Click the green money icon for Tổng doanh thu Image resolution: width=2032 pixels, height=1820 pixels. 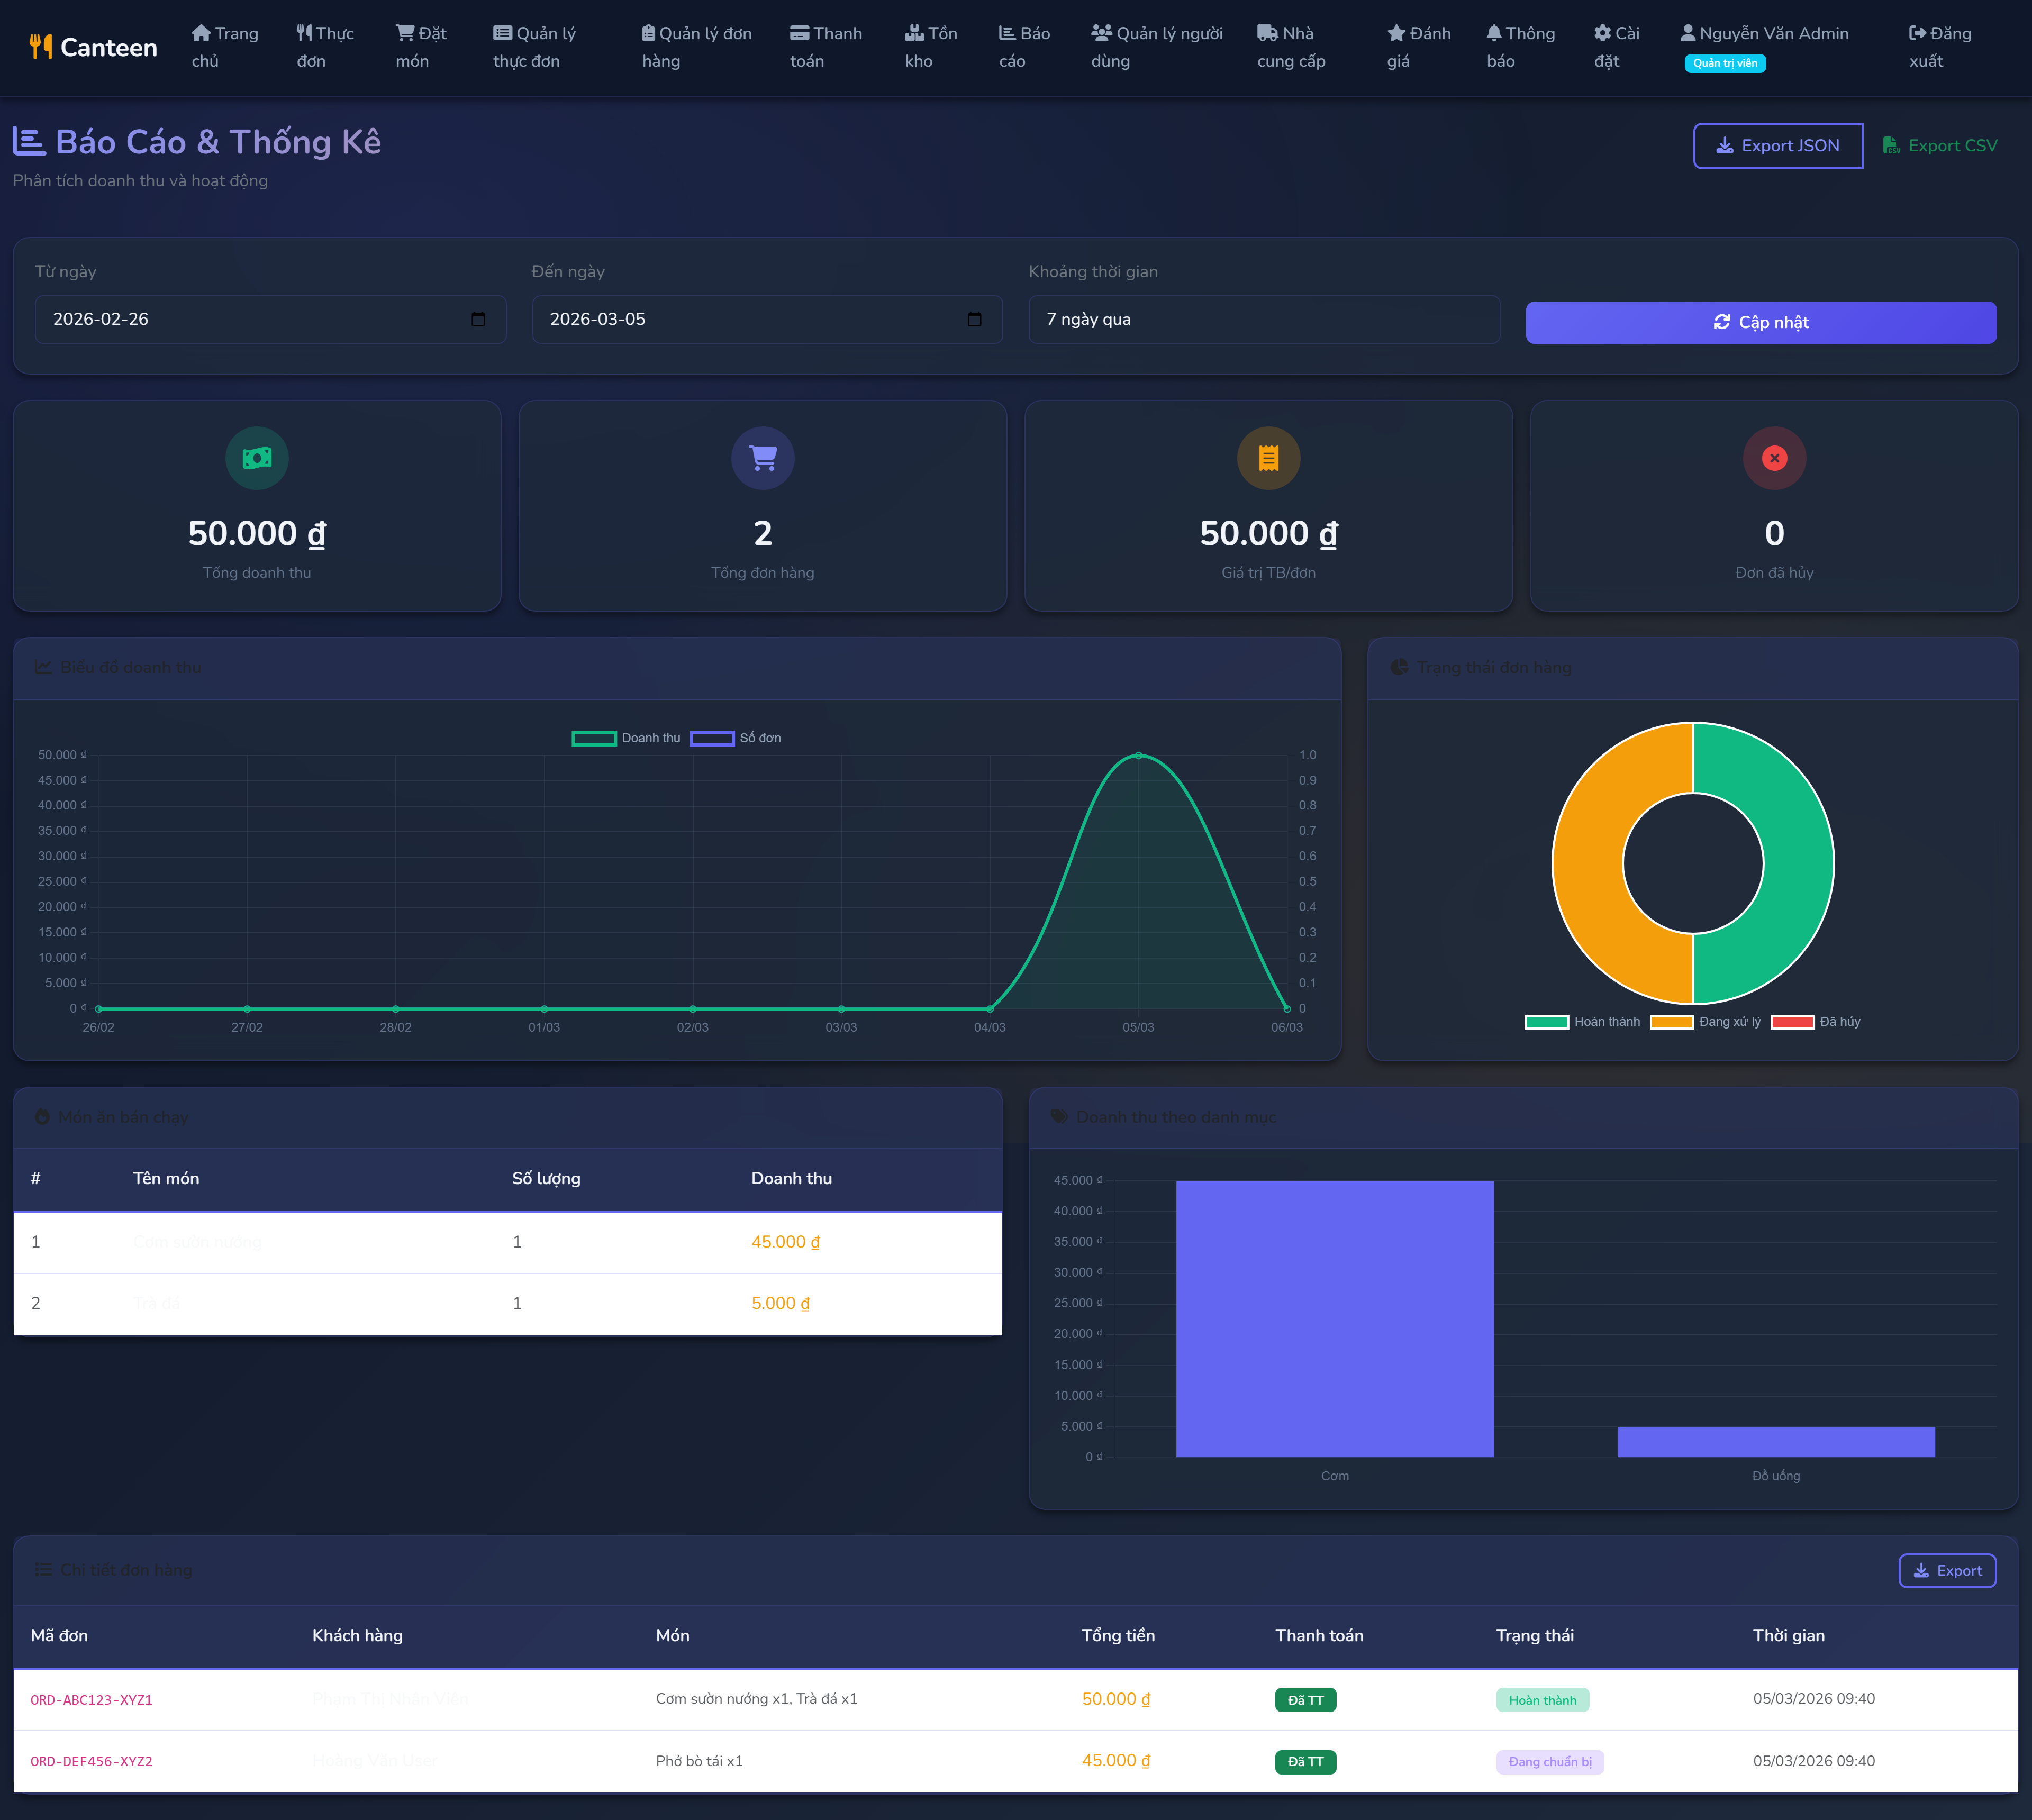[257, 458]
